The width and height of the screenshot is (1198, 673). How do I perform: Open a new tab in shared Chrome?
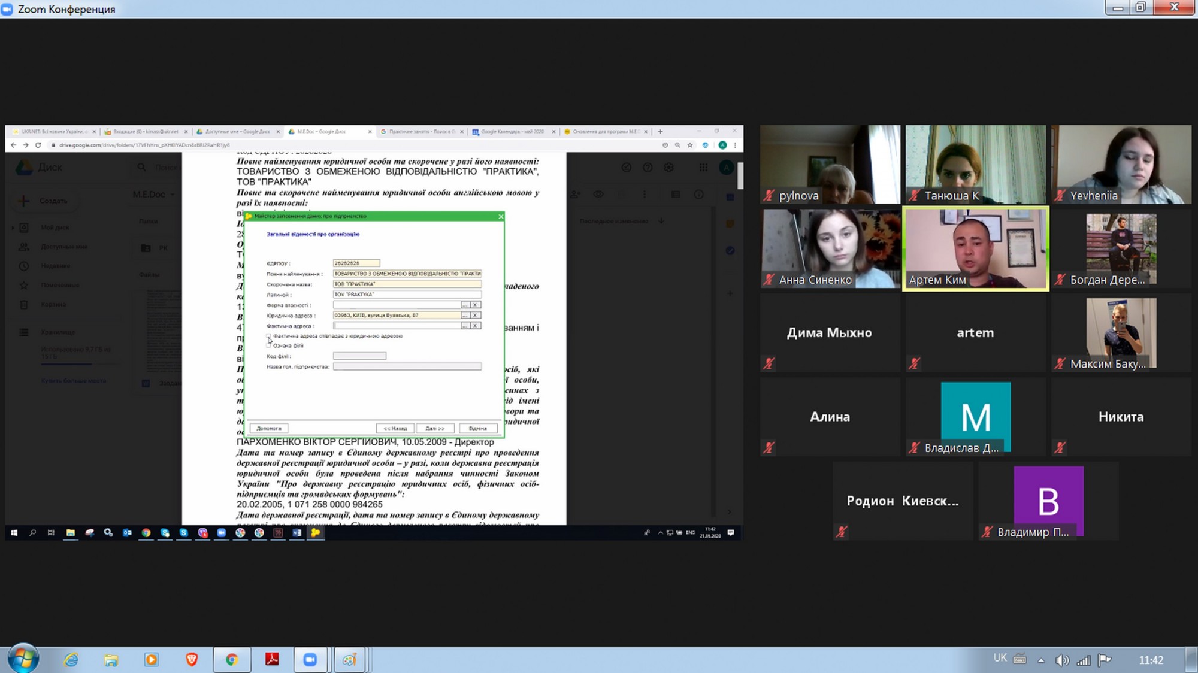click(x=660, y=131)
